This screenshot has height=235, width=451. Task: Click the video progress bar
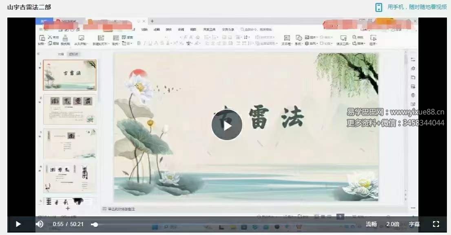[x=245, y=224]
